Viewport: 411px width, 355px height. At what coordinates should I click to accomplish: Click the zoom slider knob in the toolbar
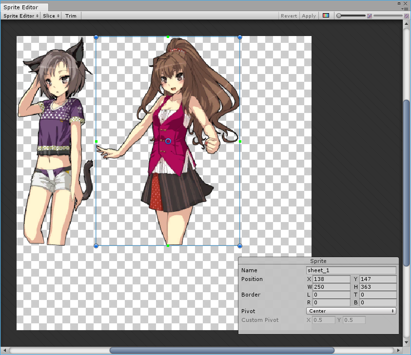click(x=339, y=16)
